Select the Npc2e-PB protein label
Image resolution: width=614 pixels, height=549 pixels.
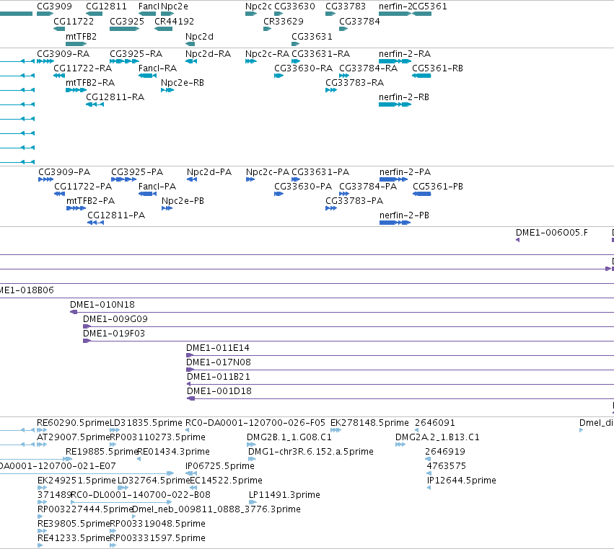tap(183, 202)
